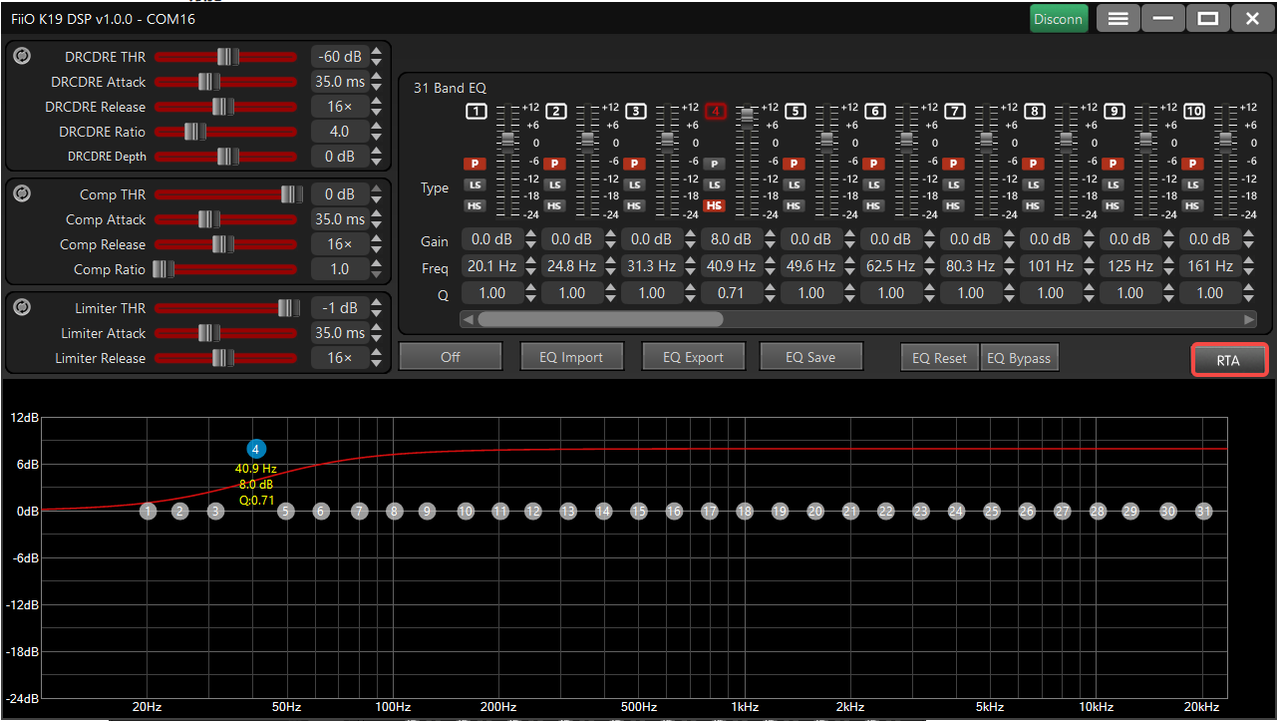Click the Comp Ratio slider
Image resolution: width=1278 pixels, height=721 pixels.
click(x=226, y=269)
